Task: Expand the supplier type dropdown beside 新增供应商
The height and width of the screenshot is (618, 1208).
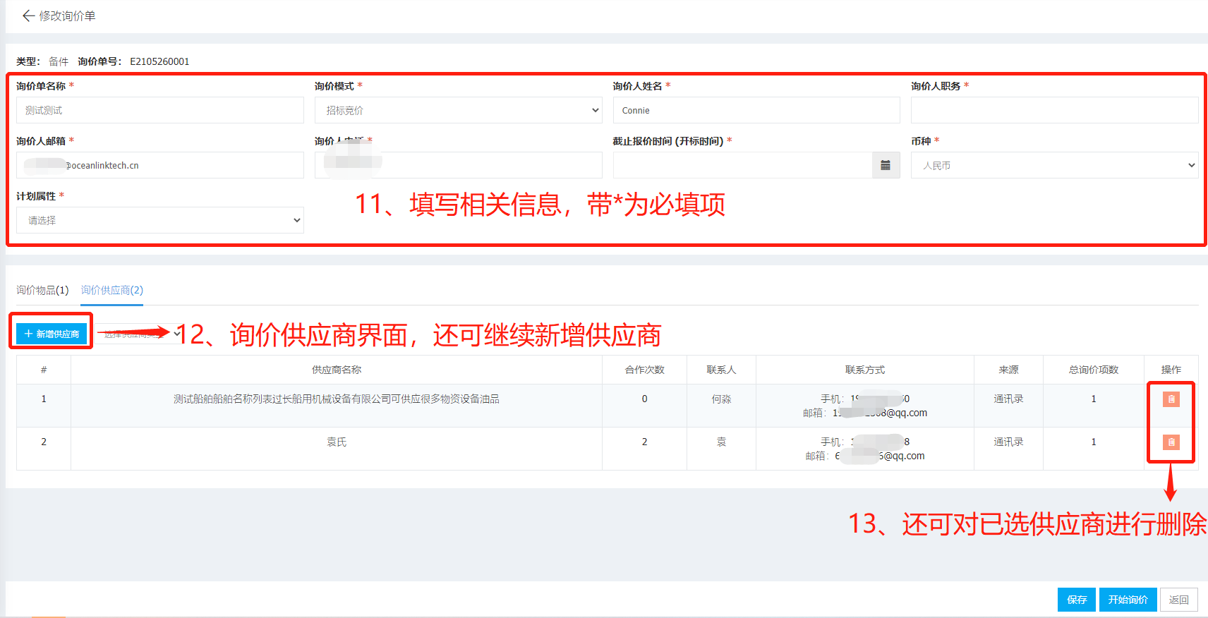Action: [139, 334]
